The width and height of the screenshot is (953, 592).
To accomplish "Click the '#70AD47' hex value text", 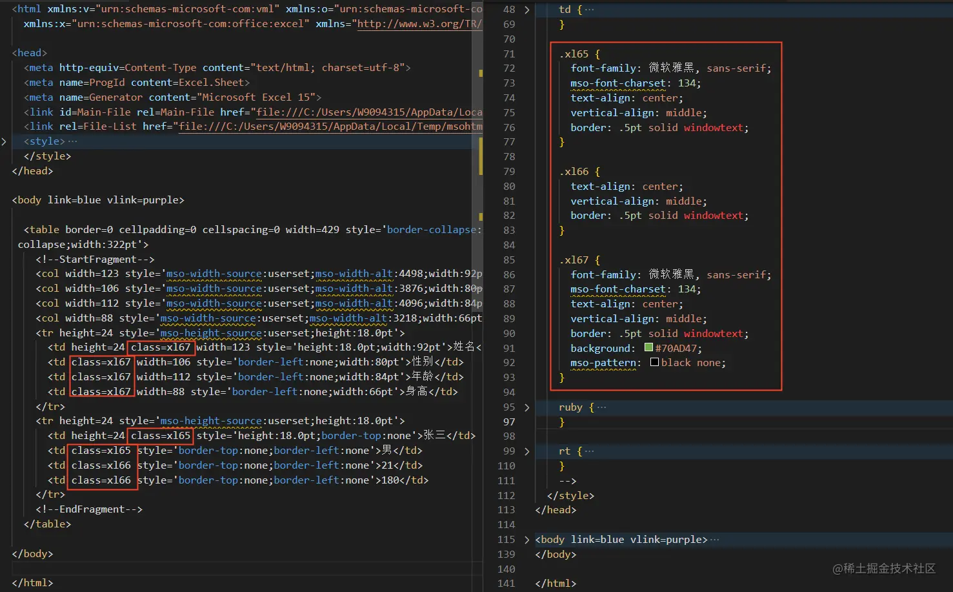I will point(676,349).
